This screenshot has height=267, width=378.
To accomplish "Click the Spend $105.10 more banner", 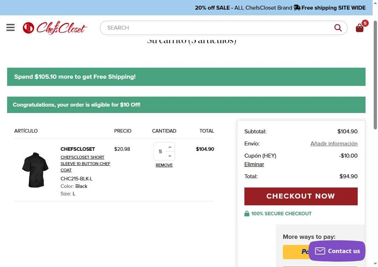I will click(x=186, y=77).
